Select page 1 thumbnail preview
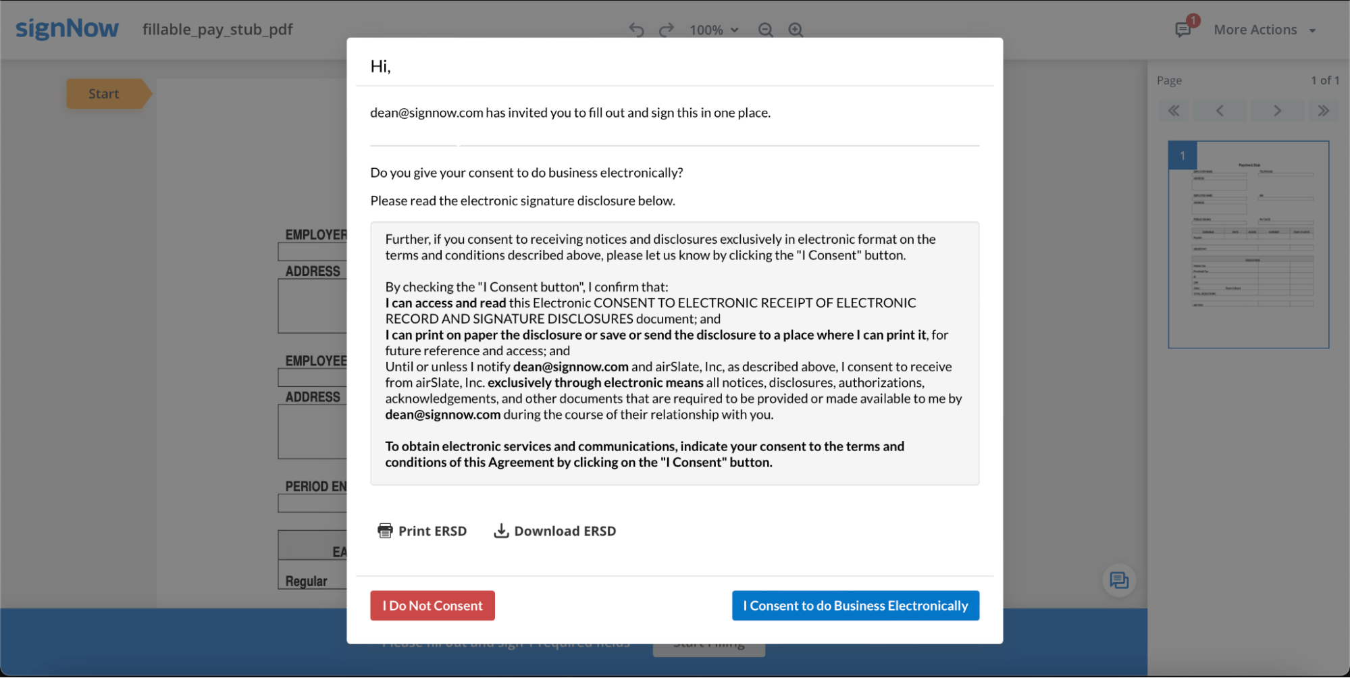The width and height of the screenshot is (1350, 678). click(1248, 244)
